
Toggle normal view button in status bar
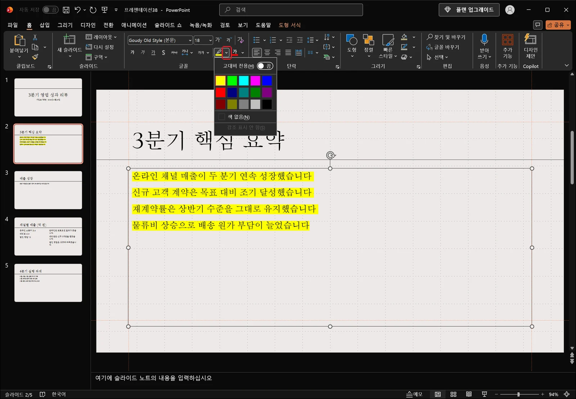(438, 394)
